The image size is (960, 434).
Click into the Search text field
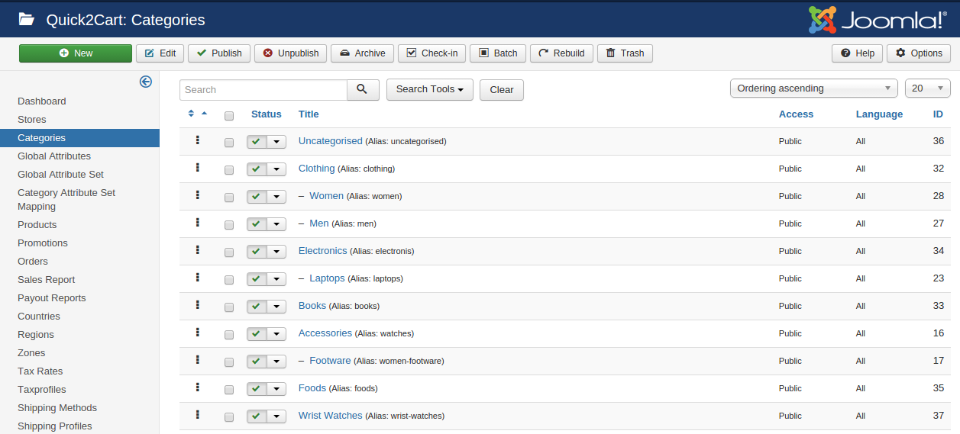263,89
